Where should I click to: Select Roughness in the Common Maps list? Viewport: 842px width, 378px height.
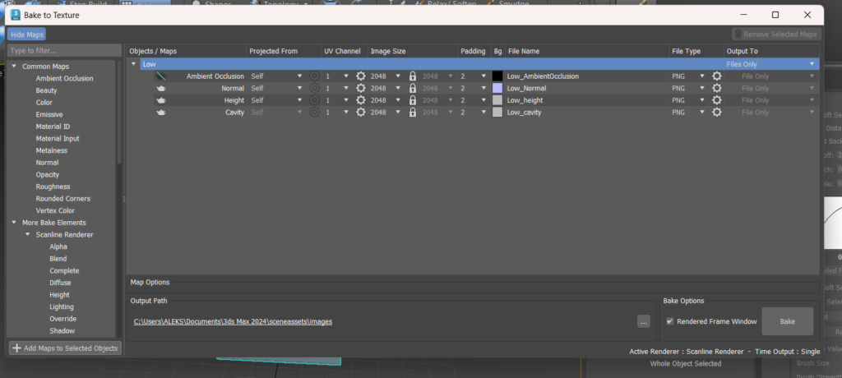point(52,187)
